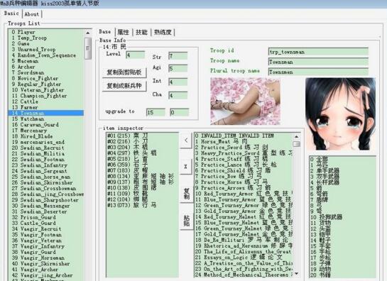Select category 2 单手武器 filter
The height and width of the screenshot is (281, 387).
[342, 171]
